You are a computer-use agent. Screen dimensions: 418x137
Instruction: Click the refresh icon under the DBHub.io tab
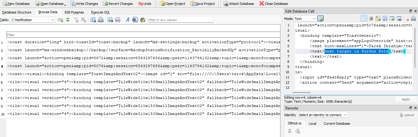tap(290, 131)
